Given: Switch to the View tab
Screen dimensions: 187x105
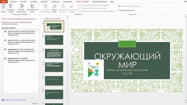Looking at the screenshot, I should (112, 2).
